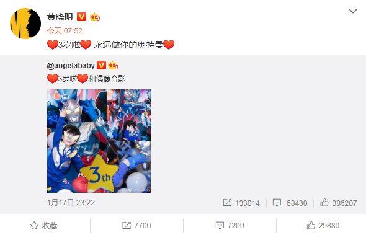Click the repost icon showing 133014

point(227,203)
